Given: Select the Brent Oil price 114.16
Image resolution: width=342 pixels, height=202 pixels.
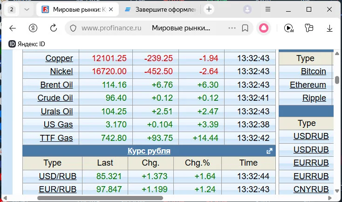Looking at the screenshot, I should click(x=114, y=85).
